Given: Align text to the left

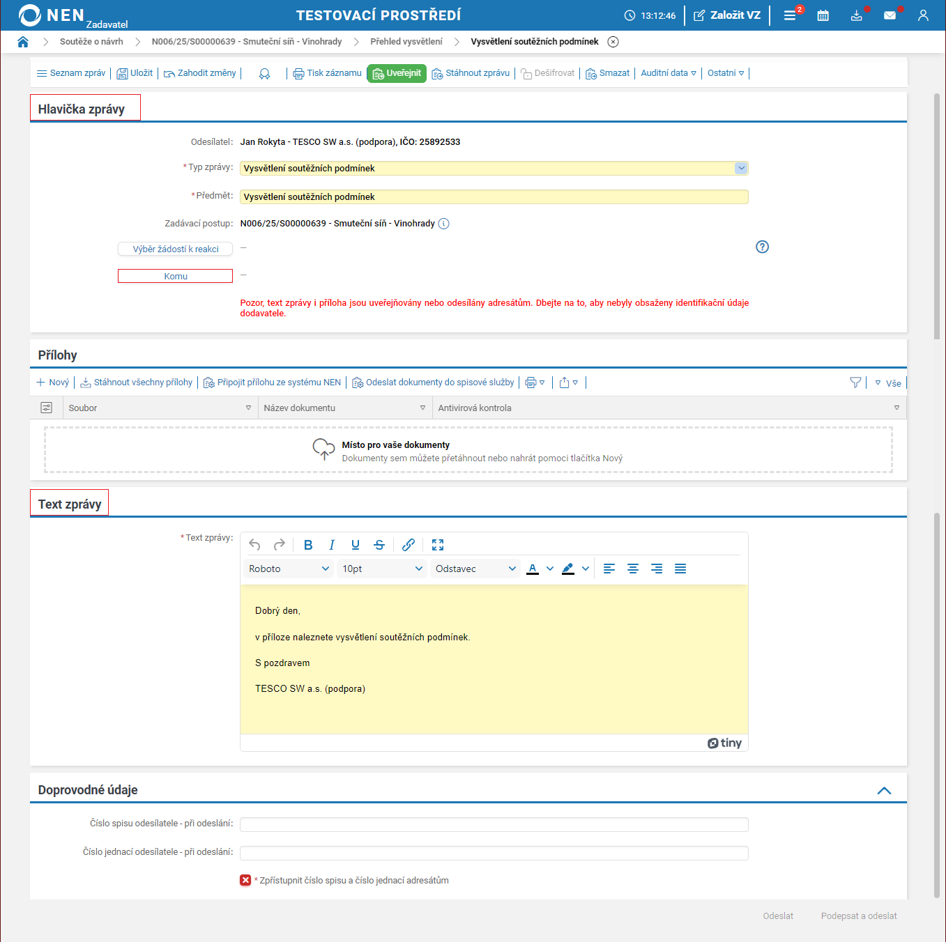Looking at the screenshot, I should (x=609, y=569).
